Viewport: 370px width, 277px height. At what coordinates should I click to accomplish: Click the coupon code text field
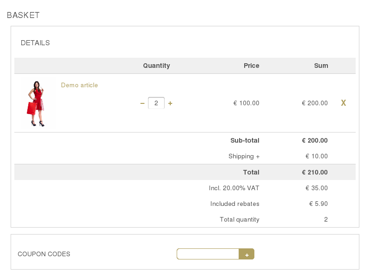click(208, 254)
